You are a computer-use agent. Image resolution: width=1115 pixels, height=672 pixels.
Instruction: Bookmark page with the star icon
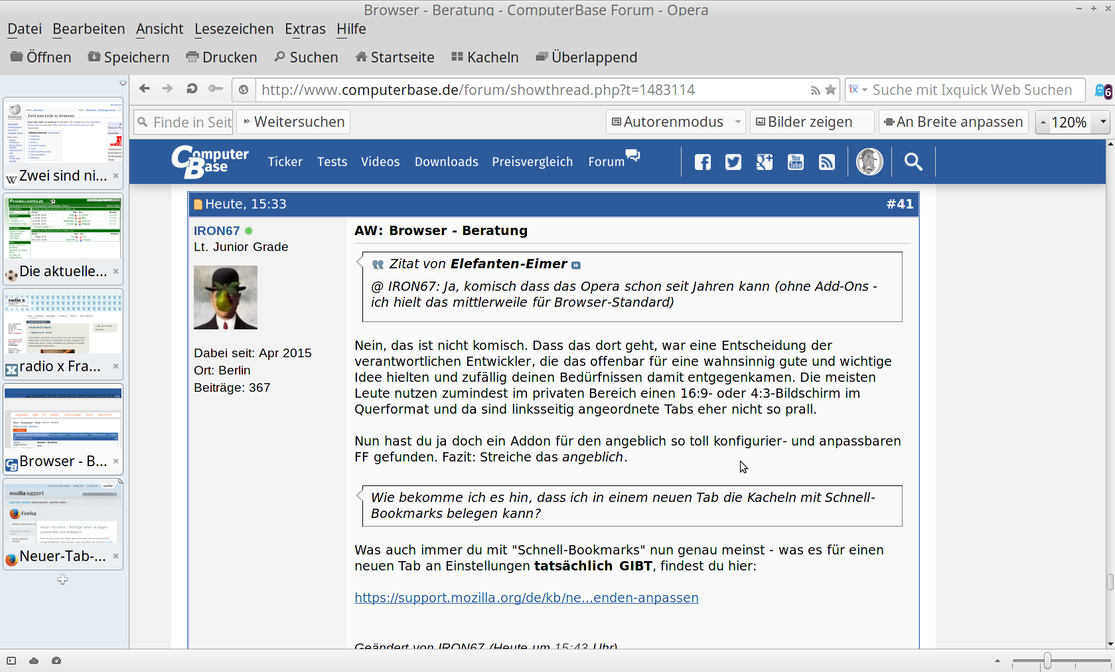tap(830, 90)
